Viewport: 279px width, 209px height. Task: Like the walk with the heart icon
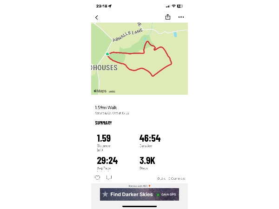(x=97, y=177)
